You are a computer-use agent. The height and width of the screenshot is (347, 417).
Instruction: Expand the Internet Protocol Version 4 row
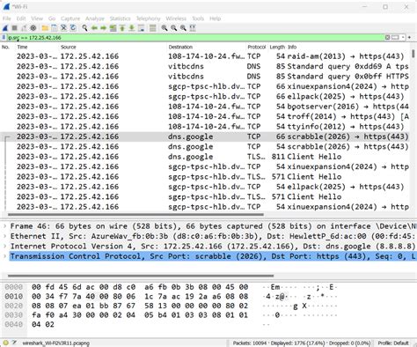[x=5, y=246]
